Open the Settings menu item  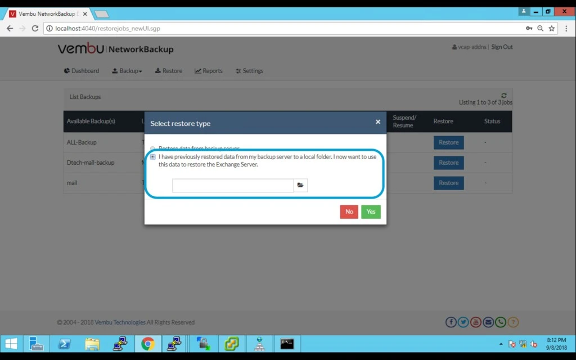point(249,71)
